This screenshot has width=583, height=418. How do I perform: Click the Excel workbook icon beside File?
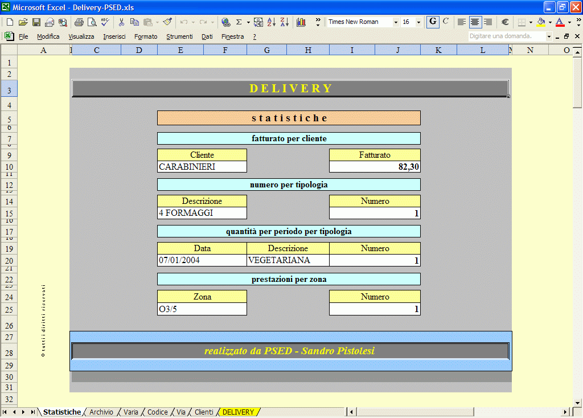point(9,36)
